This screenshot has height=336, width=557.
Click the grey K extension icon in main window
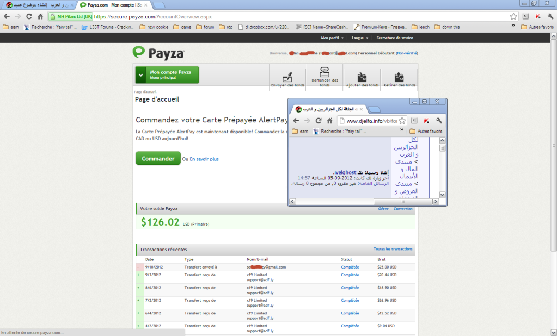[526, 16]
